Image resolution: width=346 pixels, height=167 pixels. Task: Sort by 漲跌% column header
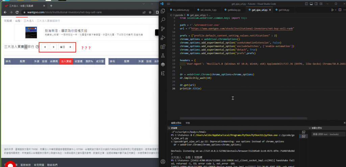point(89,62)
